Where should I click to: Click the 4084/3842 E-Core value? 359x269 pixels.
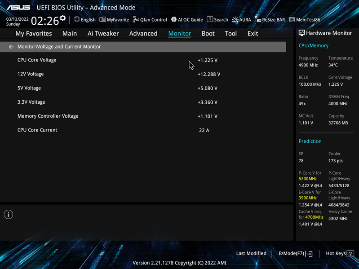coord(339,205)
